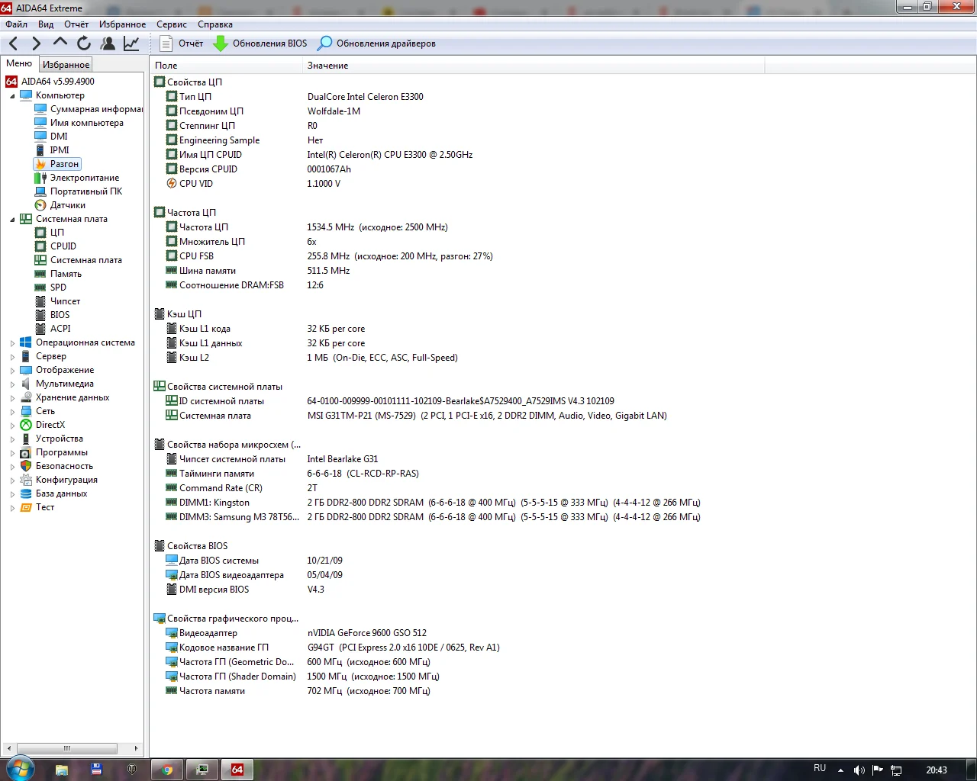Click the Back navigation arrow in toolbar
Screen dimensions: 977x781
(14, 43)
